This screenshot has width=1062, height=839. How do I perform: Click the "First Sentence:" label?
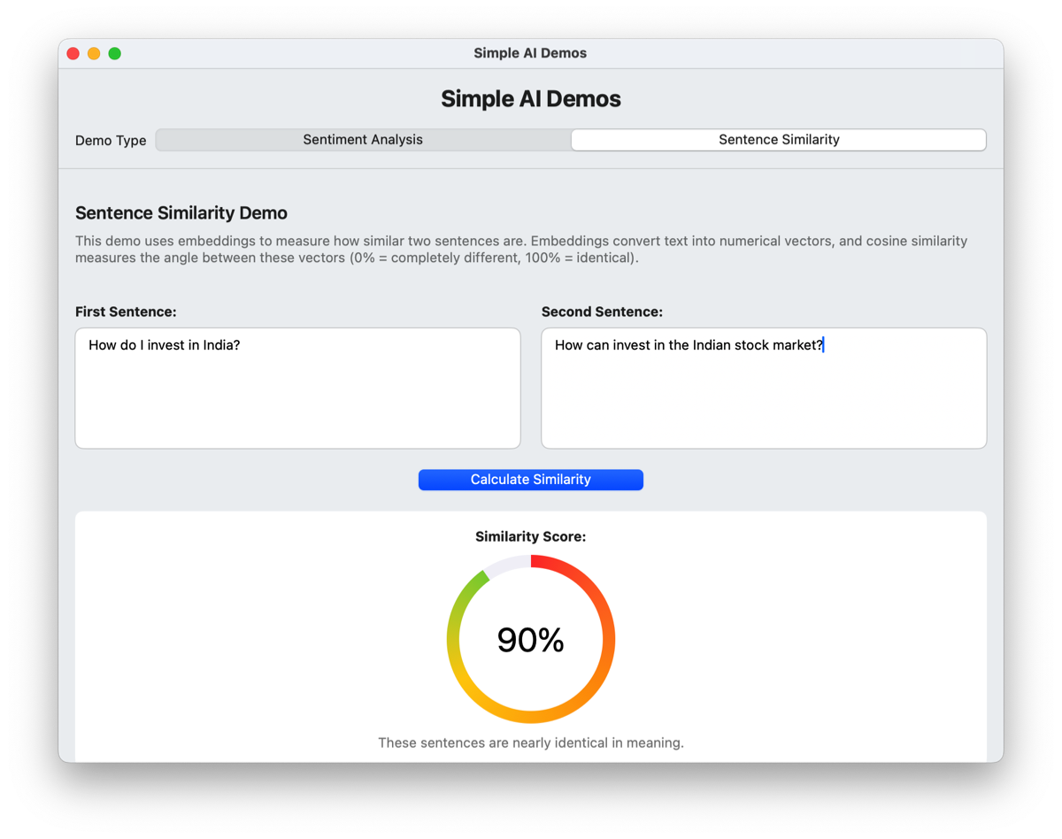[x=126, y=312]
